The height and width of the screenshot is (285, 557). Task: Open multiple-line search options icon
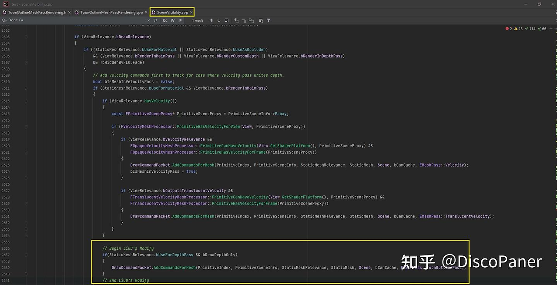261,20
